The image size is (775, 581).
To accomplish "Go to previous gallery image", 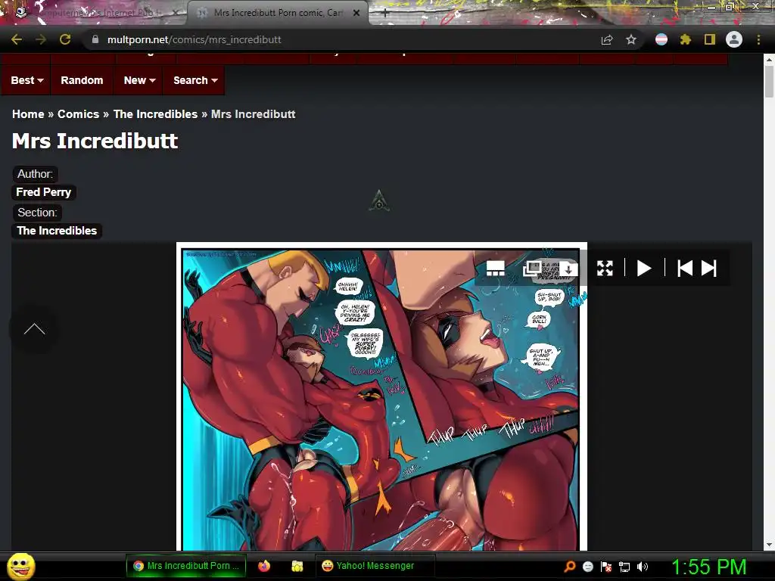I will (x=684, y=269).
